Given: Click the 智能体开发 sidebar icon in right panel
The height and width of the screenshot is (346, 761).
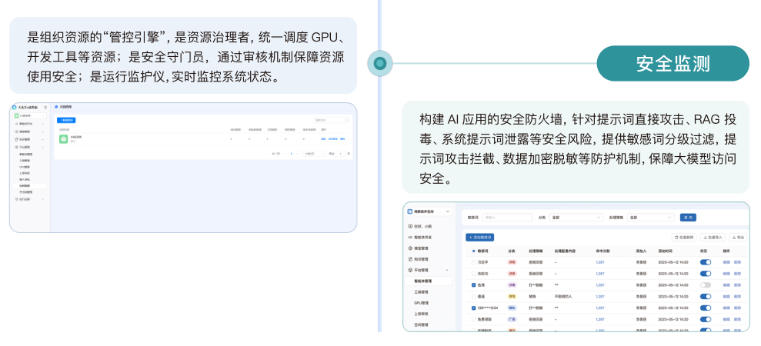Looking at the screenshot, I should point(409,238).
